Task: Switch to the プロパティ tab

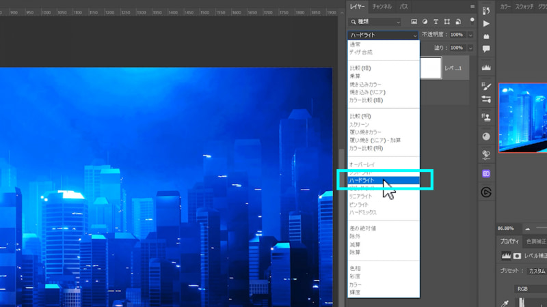Action: tap(509, 242)
